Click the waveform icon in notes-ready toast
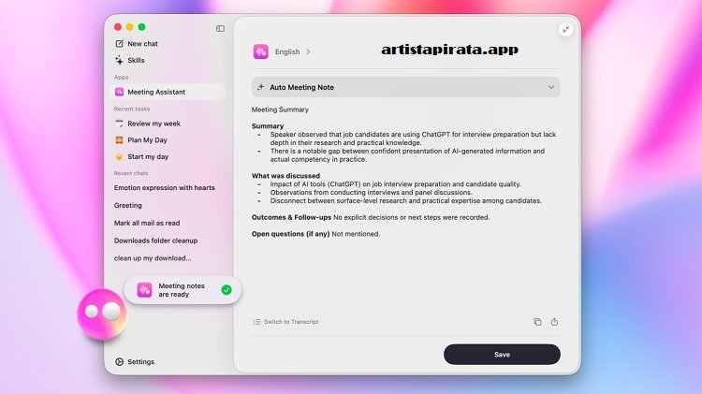 point(144,290)
